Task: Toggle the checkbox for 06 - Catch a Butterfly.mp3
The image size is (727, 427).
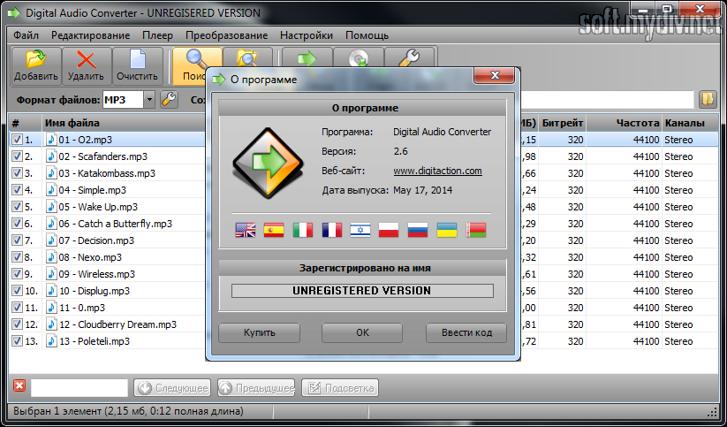Action: (x=17, y=224)
